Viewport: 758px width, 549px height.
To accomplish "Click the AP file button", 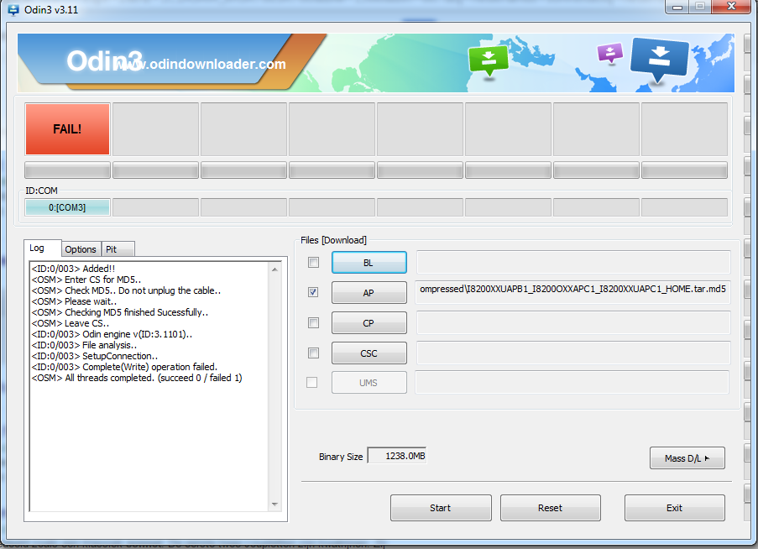I will [x=369, y=292].
